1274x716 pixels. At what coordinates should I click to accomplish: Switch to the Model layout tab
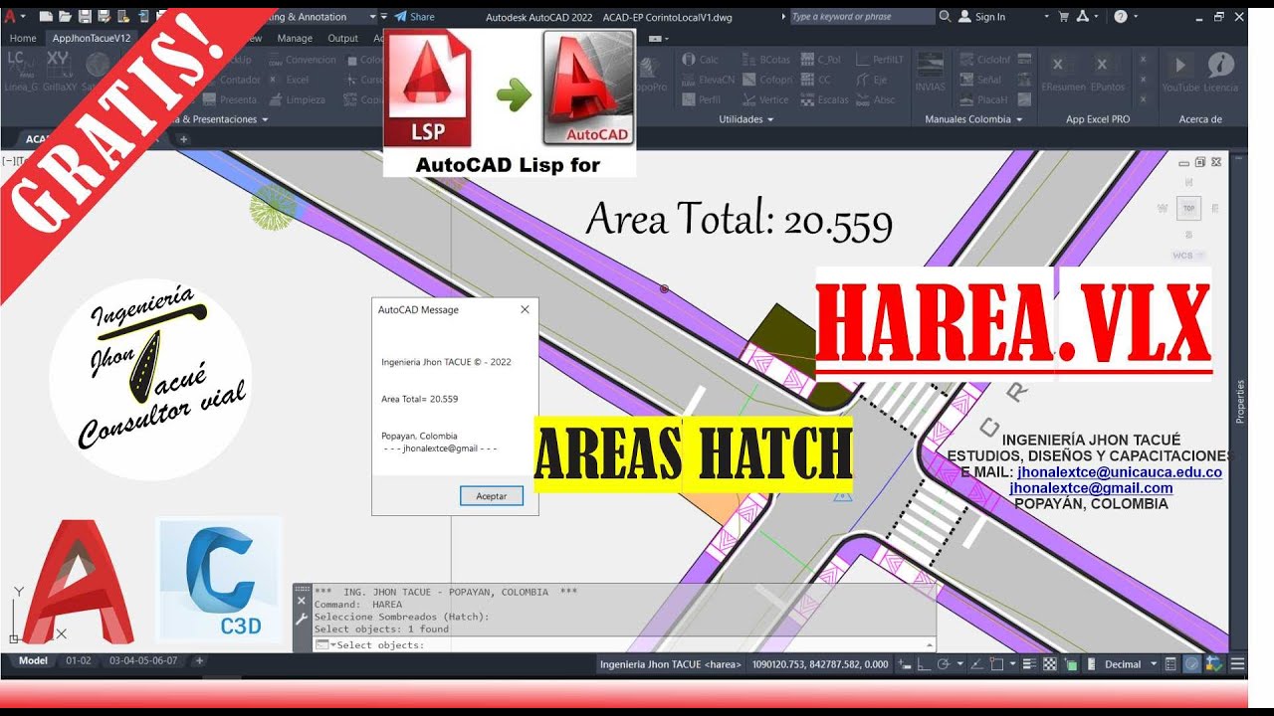pyautogui.click(x=33, y=660)
